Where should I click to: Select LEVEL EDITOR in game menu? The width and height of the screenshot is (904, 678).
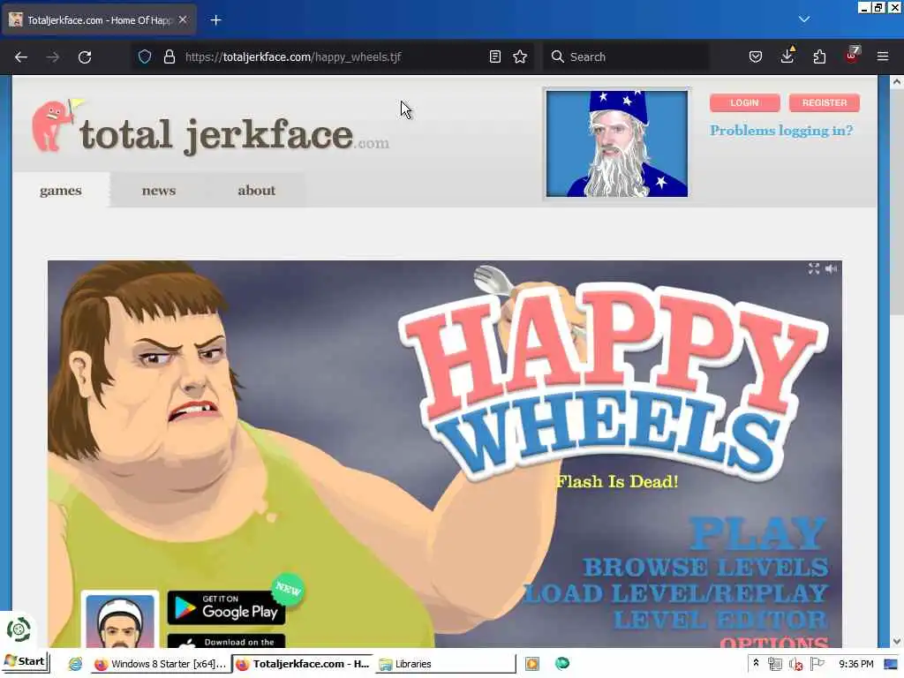(x=720, y=620)
